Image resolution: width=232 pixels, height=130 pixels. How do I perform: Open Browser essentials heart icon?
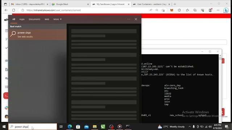(202, 10)
